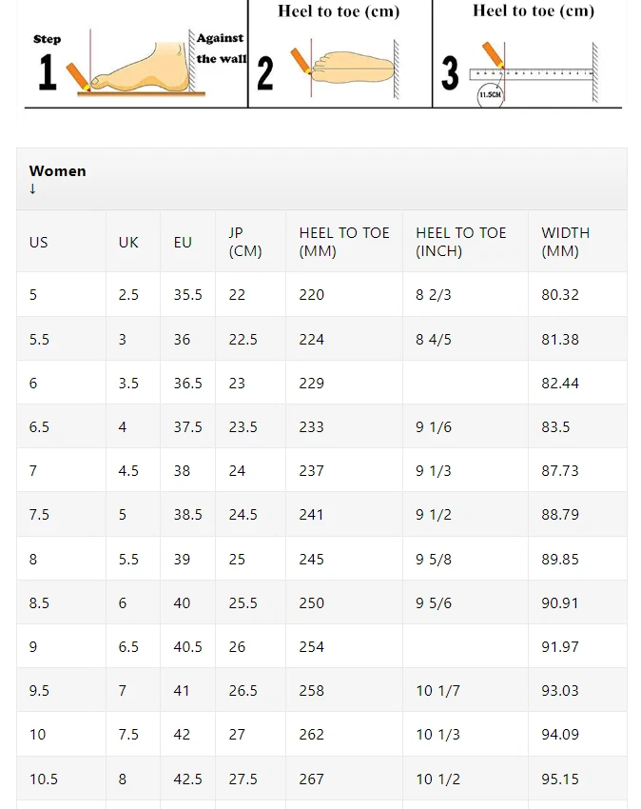Image resolution: width=641 pixels, height=809 pixels.
Task: Click the pencil icon in Step 1
Action: click(x=78, y=77)
